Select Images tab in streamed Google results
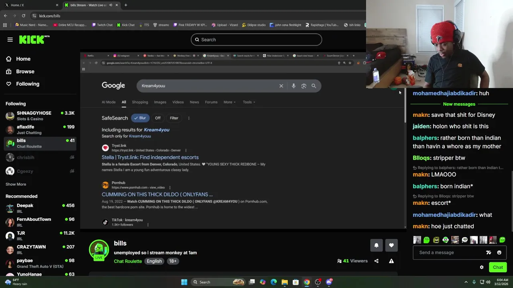This screenshot has height=288, width=513. [x=160, y=102]
